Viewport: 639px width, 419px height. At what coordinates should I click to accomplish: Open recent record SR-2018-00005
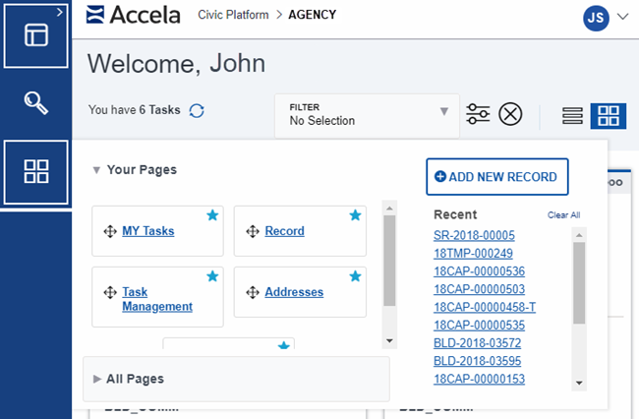(474, 235)
